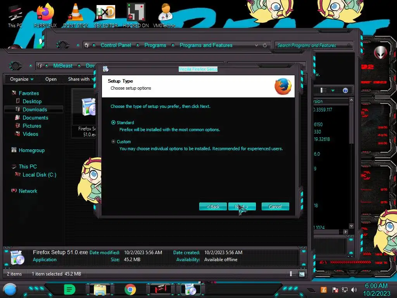Open Network in navigation pane

(x=28, y=191)
